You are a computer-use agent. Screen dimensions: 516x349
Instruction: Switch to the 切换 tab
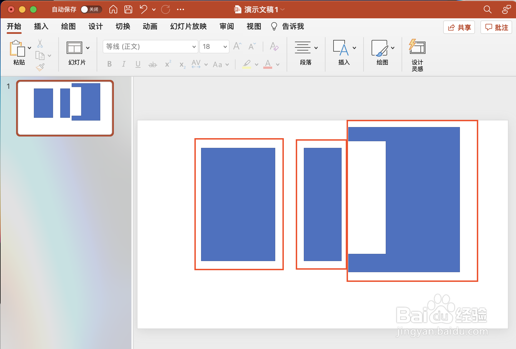[123, 26]
